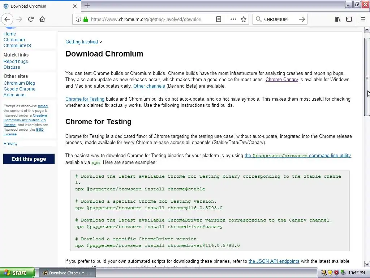Click Report bugs quick link

[16, 62]
